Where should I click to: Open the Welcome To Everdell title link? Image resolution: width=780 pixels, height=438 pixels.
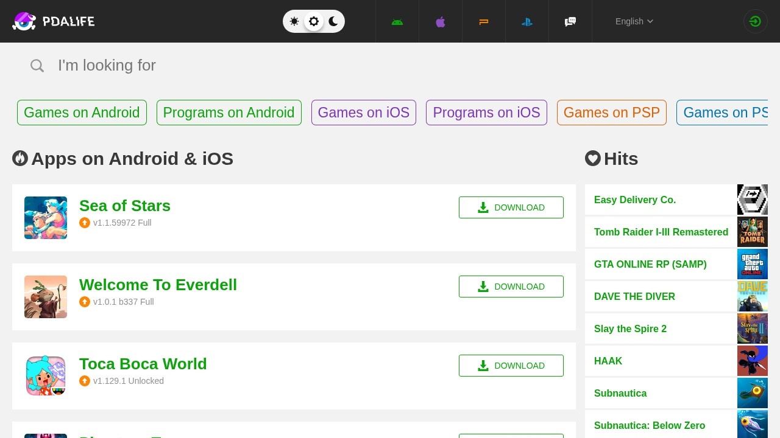click(x=158, y=285)
